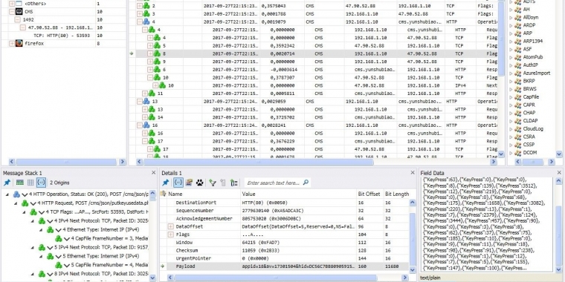Pin the Details 1 panel
This screenshot has width=565, height=282.
[x=166, y=183]
